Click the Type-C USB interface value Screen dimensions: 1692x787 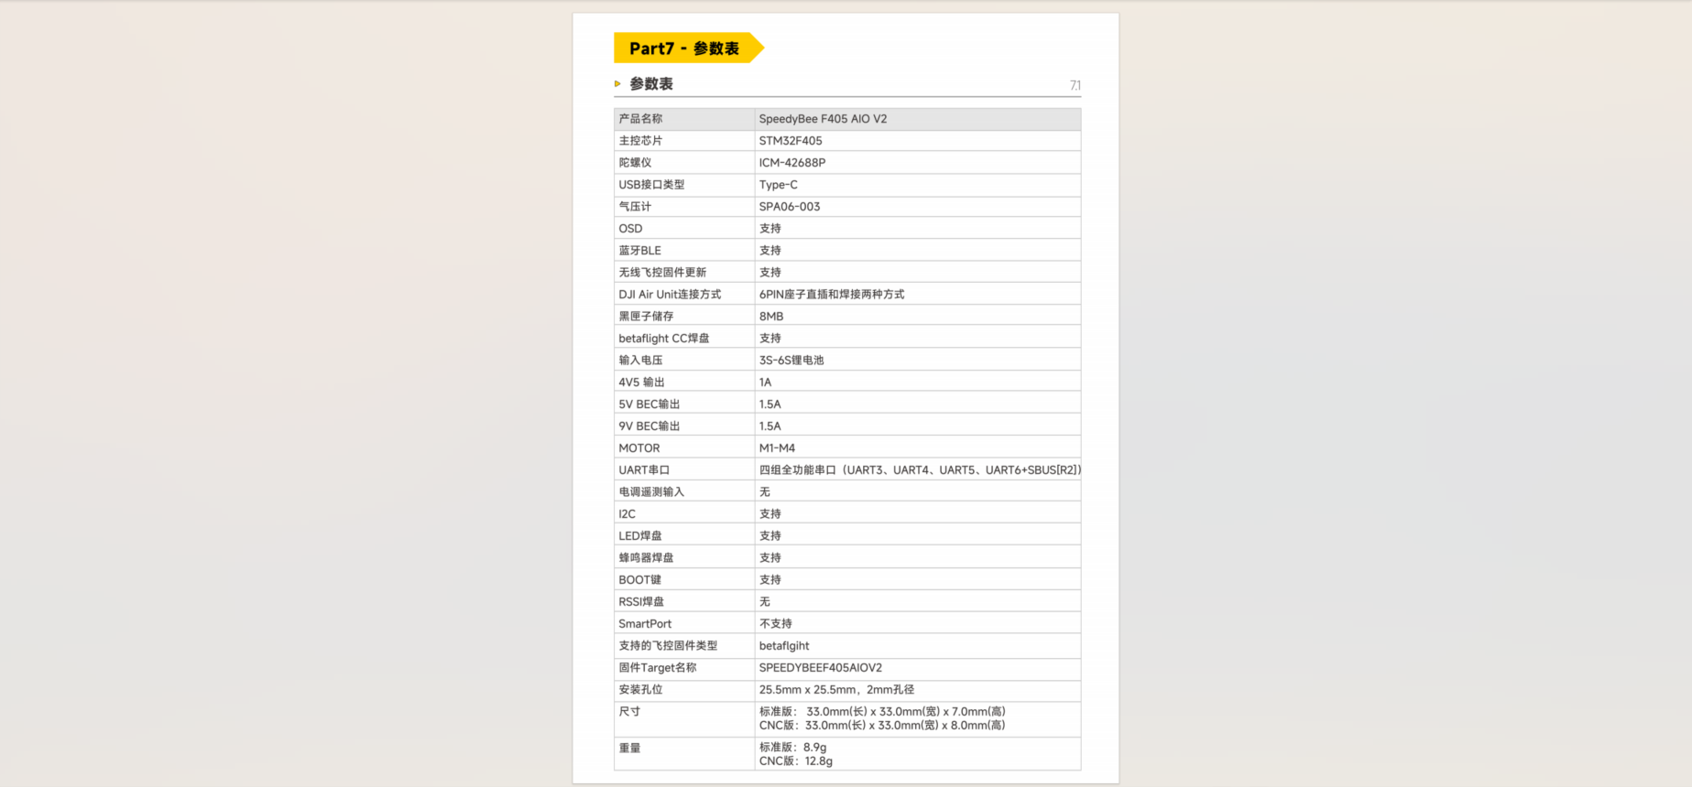pos(778,185)
